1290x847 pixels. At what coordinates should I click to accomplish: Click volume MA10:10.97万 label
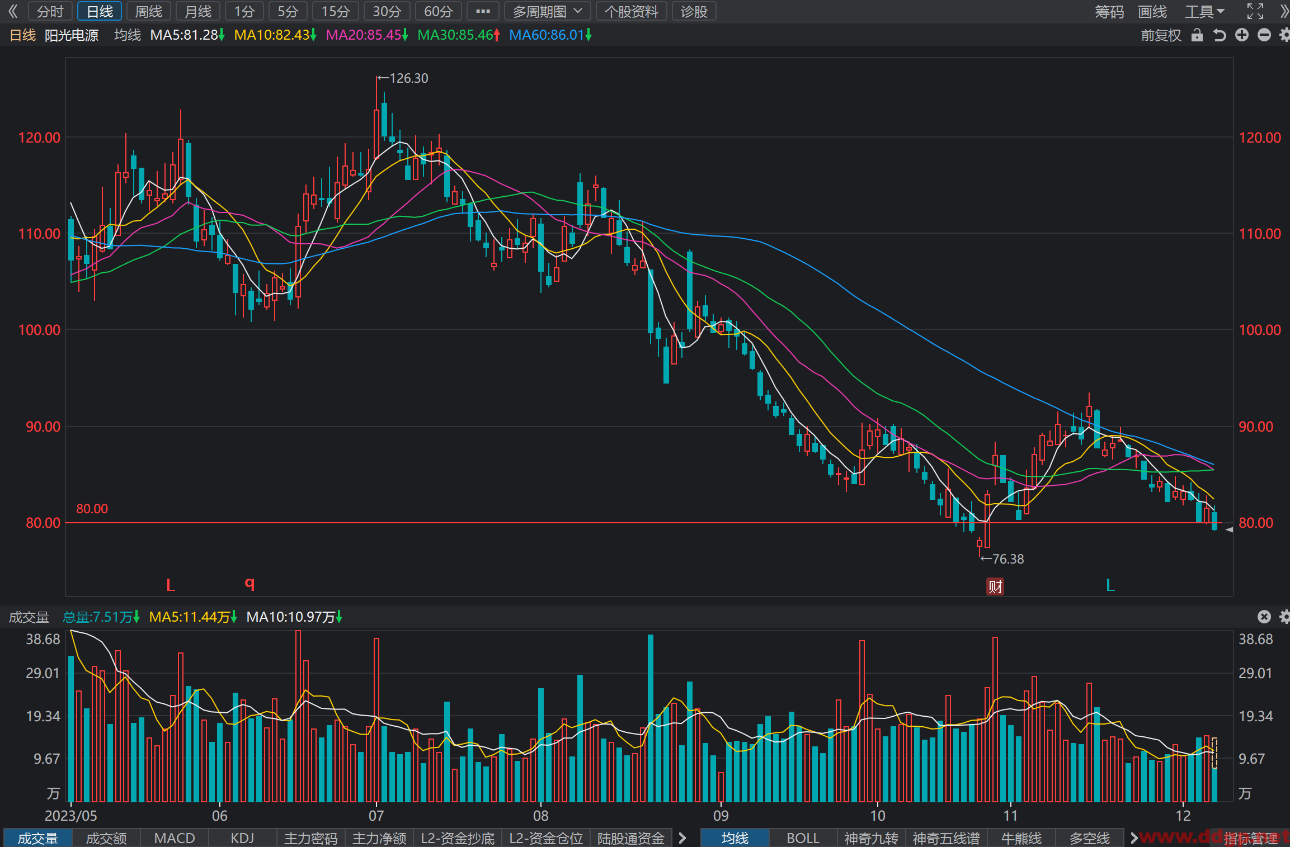pos(294,617)
